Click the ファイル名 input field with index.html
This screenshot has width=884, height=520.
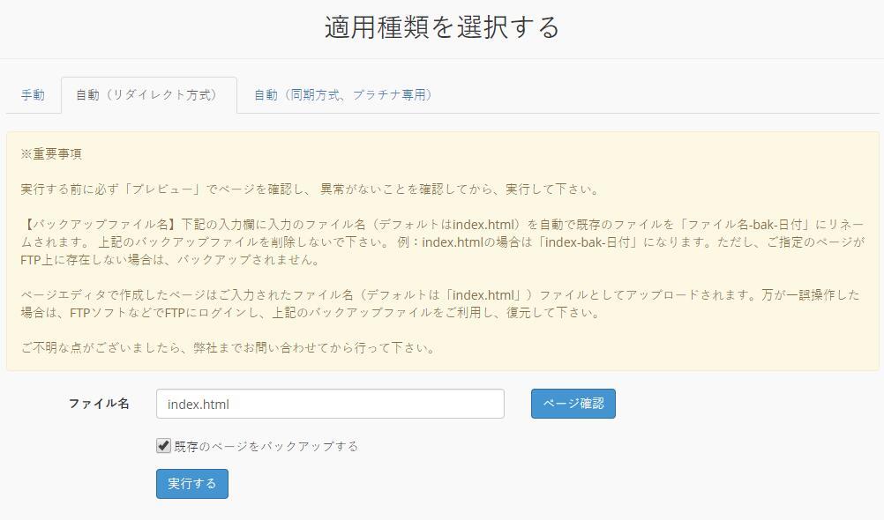coord(330,404)
